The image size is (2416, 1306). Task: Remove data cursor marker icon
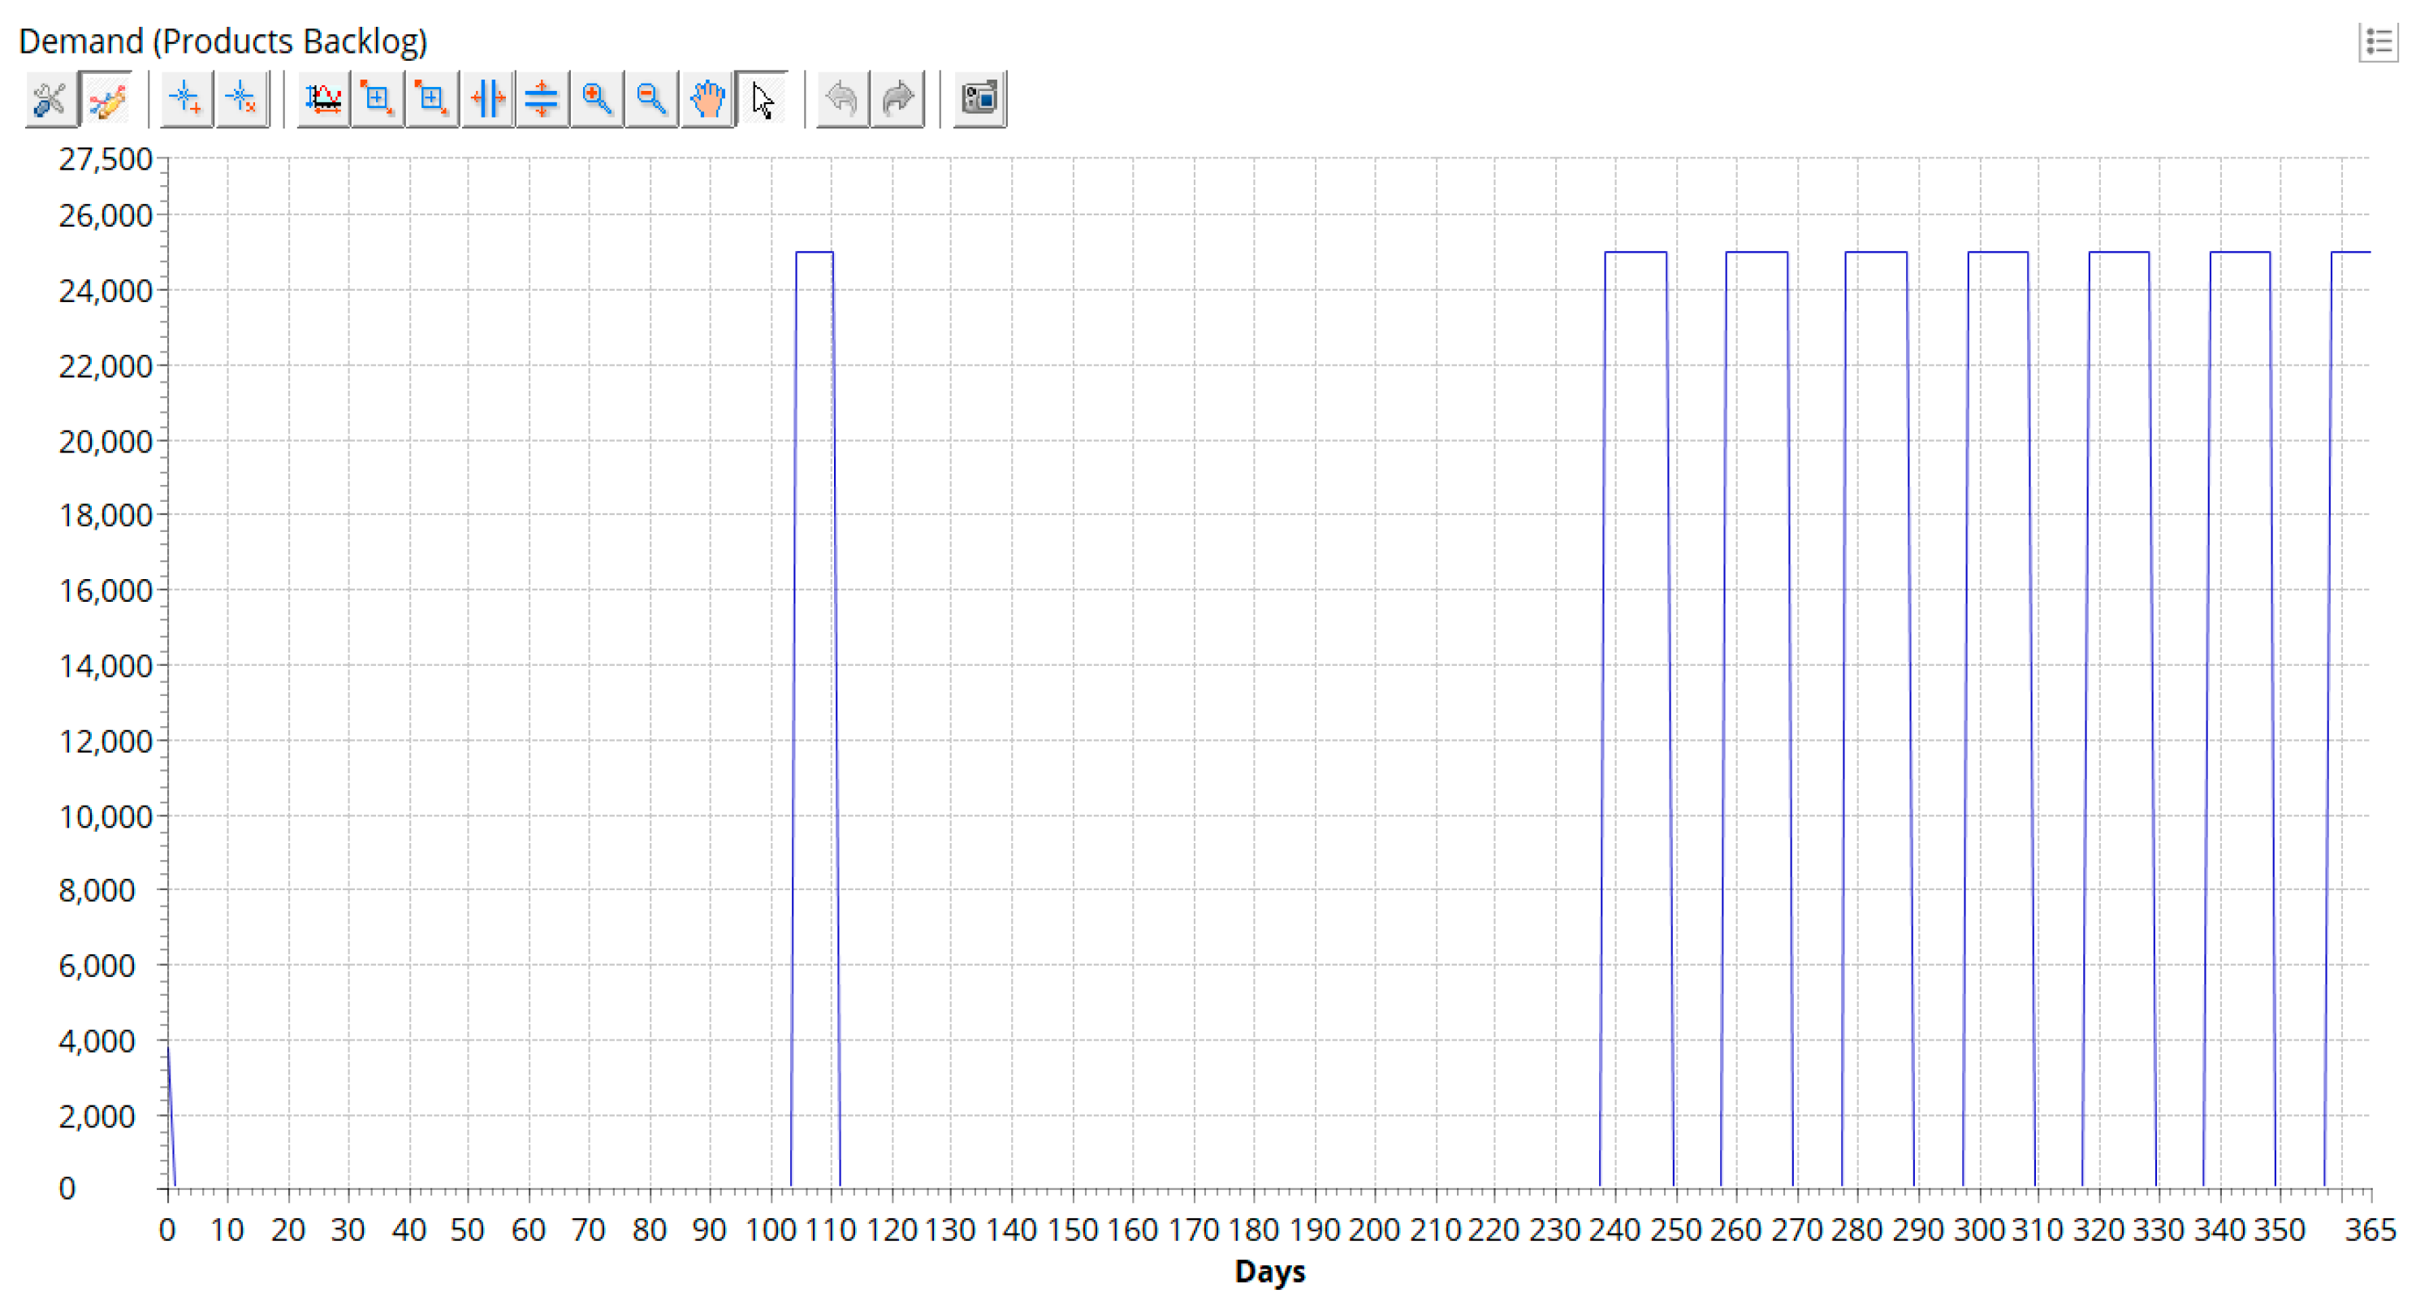241,98
